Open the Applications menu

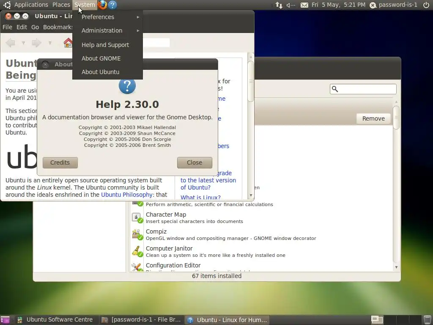31,5
